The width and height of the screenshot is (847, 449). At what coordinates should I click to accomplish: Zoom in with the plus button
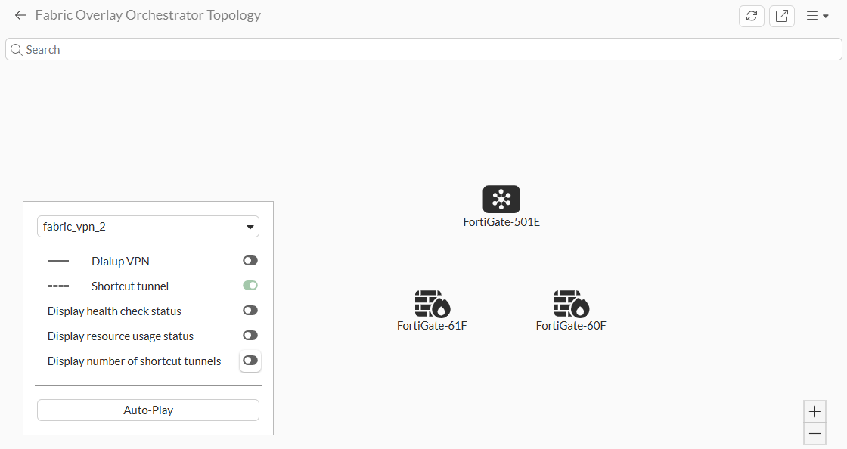point(814,412)
